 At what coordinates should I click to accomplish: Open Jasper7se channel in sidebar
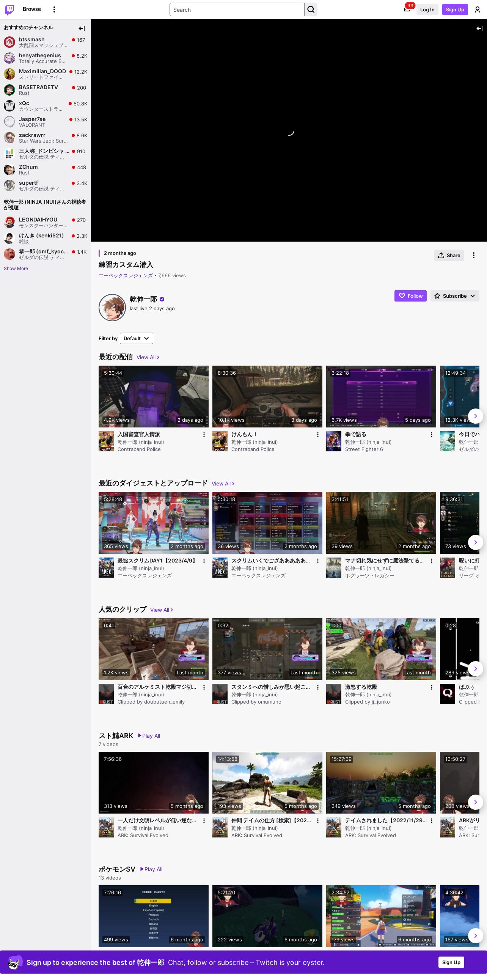coord(46,122)
